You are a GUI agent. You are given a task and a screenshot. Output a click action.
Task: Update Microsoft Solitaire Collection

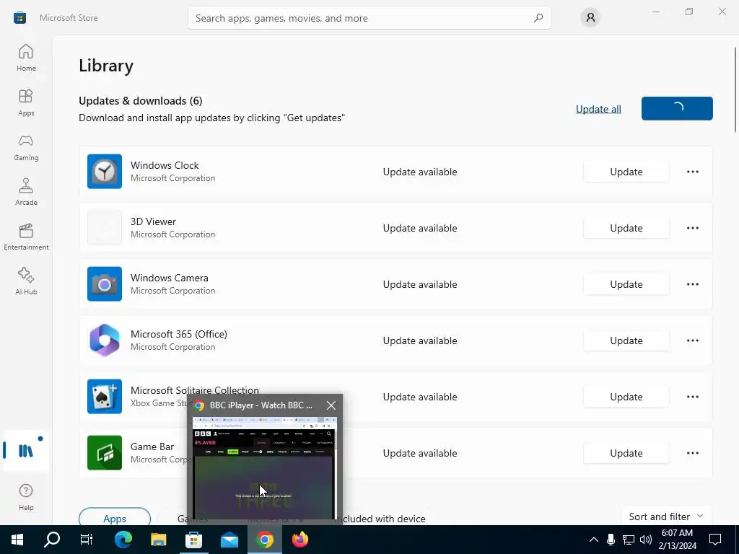pyautogui.click(x=626, y=397)
